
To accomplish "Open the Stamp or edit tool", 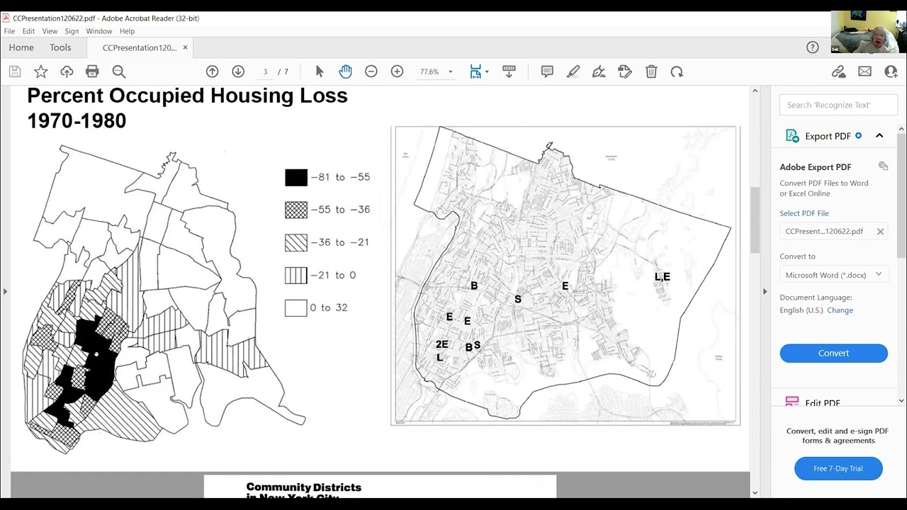I will click(625, 72).
